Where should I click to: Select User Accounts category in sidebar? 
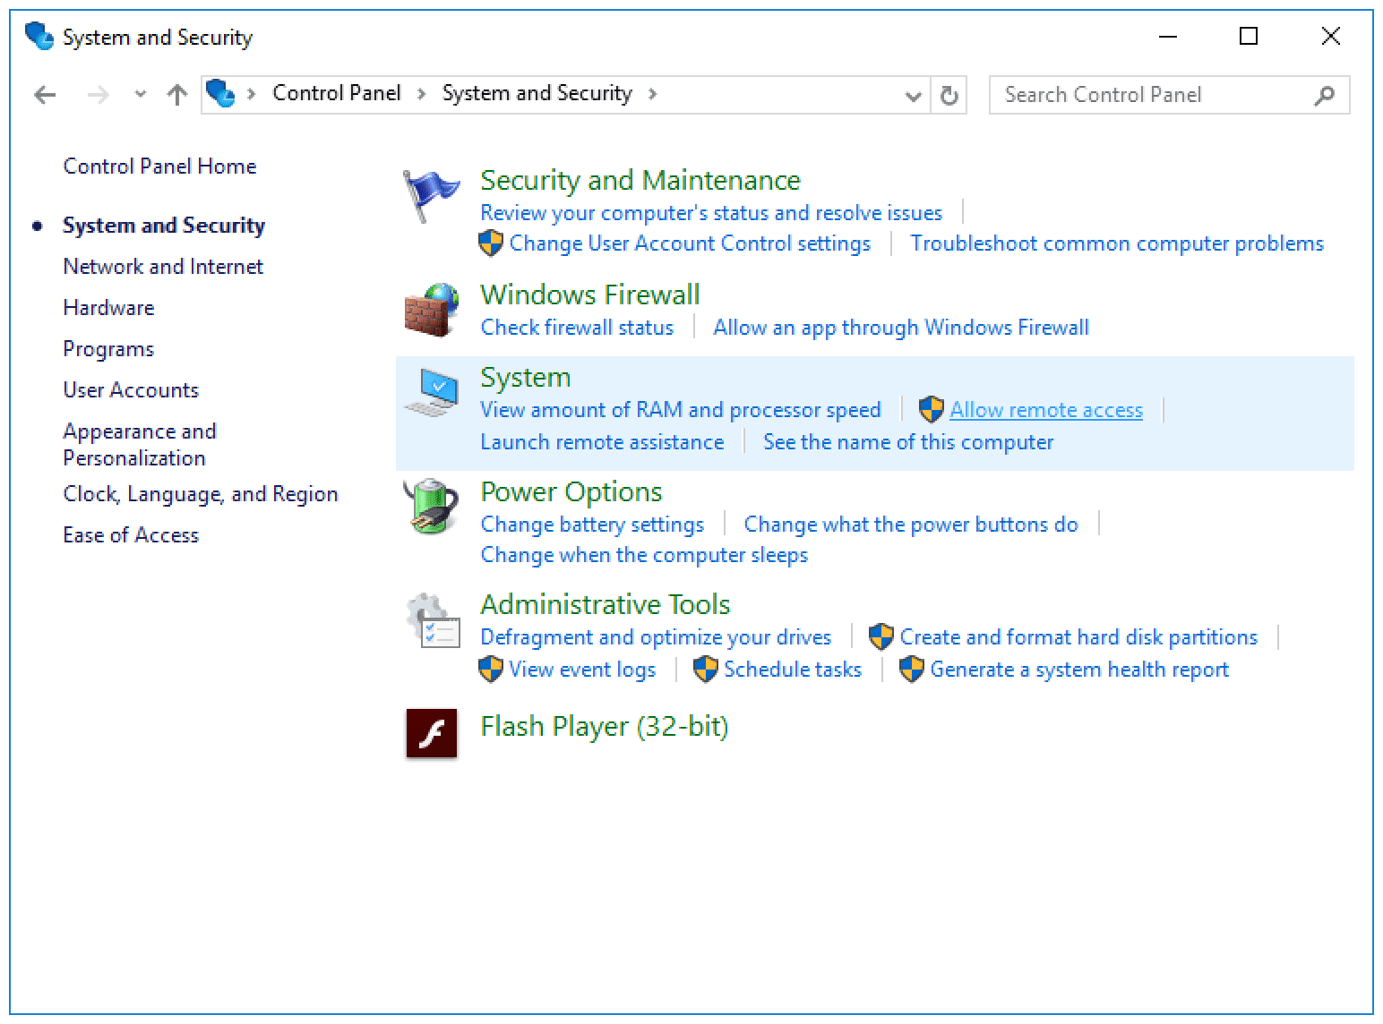(x=131, y=390)
